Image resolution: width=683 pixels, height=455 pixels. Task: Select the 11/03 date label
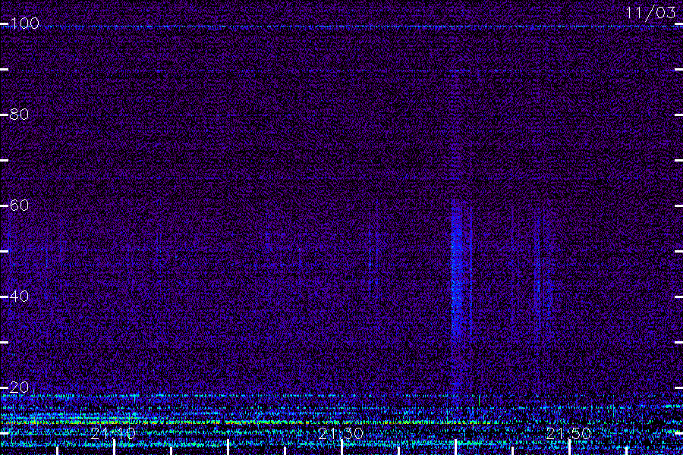[x=651, y=13]
